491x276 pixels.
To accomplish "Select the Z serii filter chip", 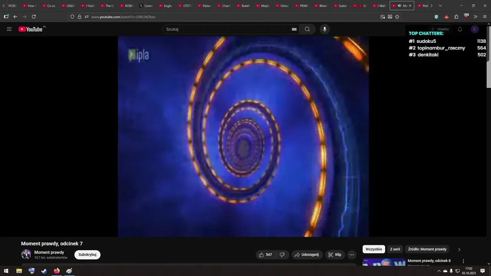I will pos(395,249).
